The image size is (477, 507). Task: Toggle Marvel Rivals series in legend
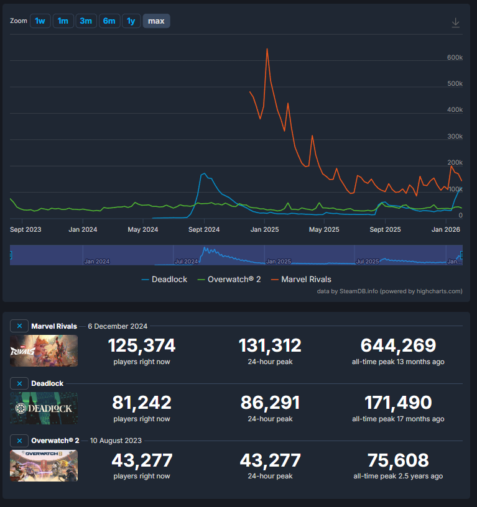301,280
